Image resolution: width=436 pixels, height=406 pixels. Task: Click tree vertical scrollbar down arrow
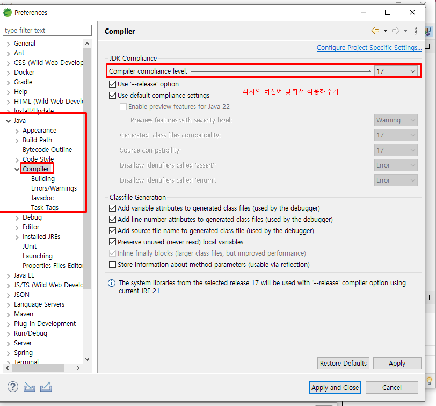(88, 359)
